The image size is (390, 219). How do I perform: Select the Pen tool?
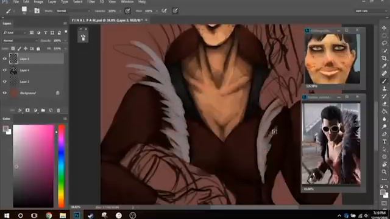click(x=385, y=134)
